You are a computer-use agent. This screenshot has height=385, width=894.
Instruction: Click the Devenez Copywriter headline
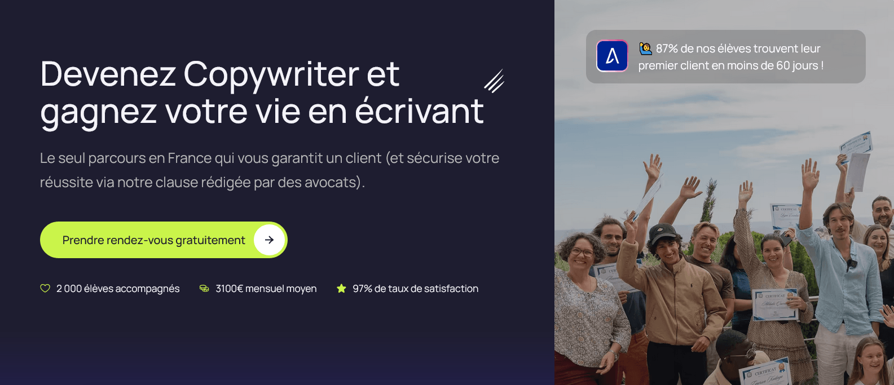(x=220, y=74)
